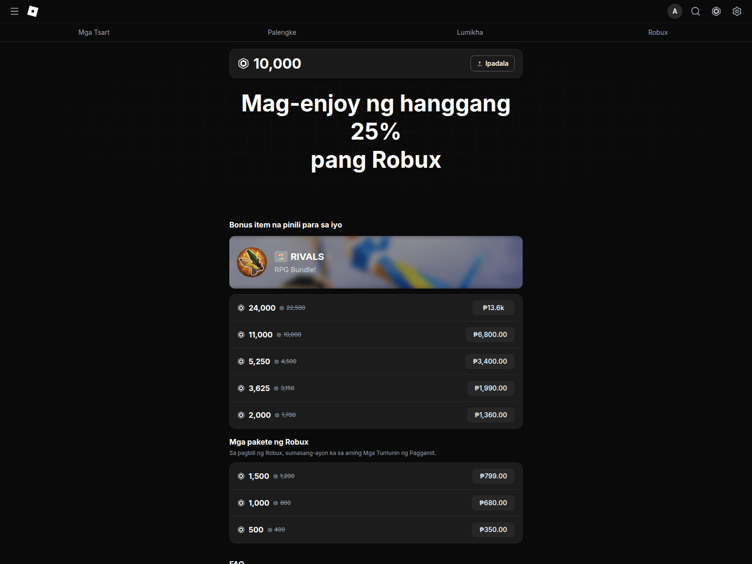Screen dimensions: 752x564
Task: Open the settings gear icon
Action: [737, 11]
